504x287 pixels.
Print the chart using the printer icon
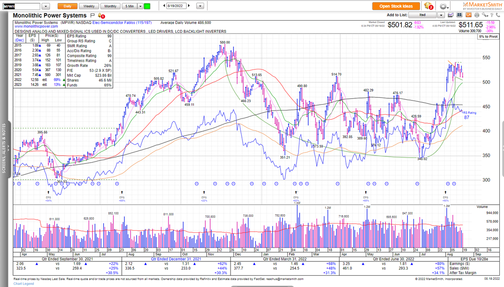(x=477, y=15)
